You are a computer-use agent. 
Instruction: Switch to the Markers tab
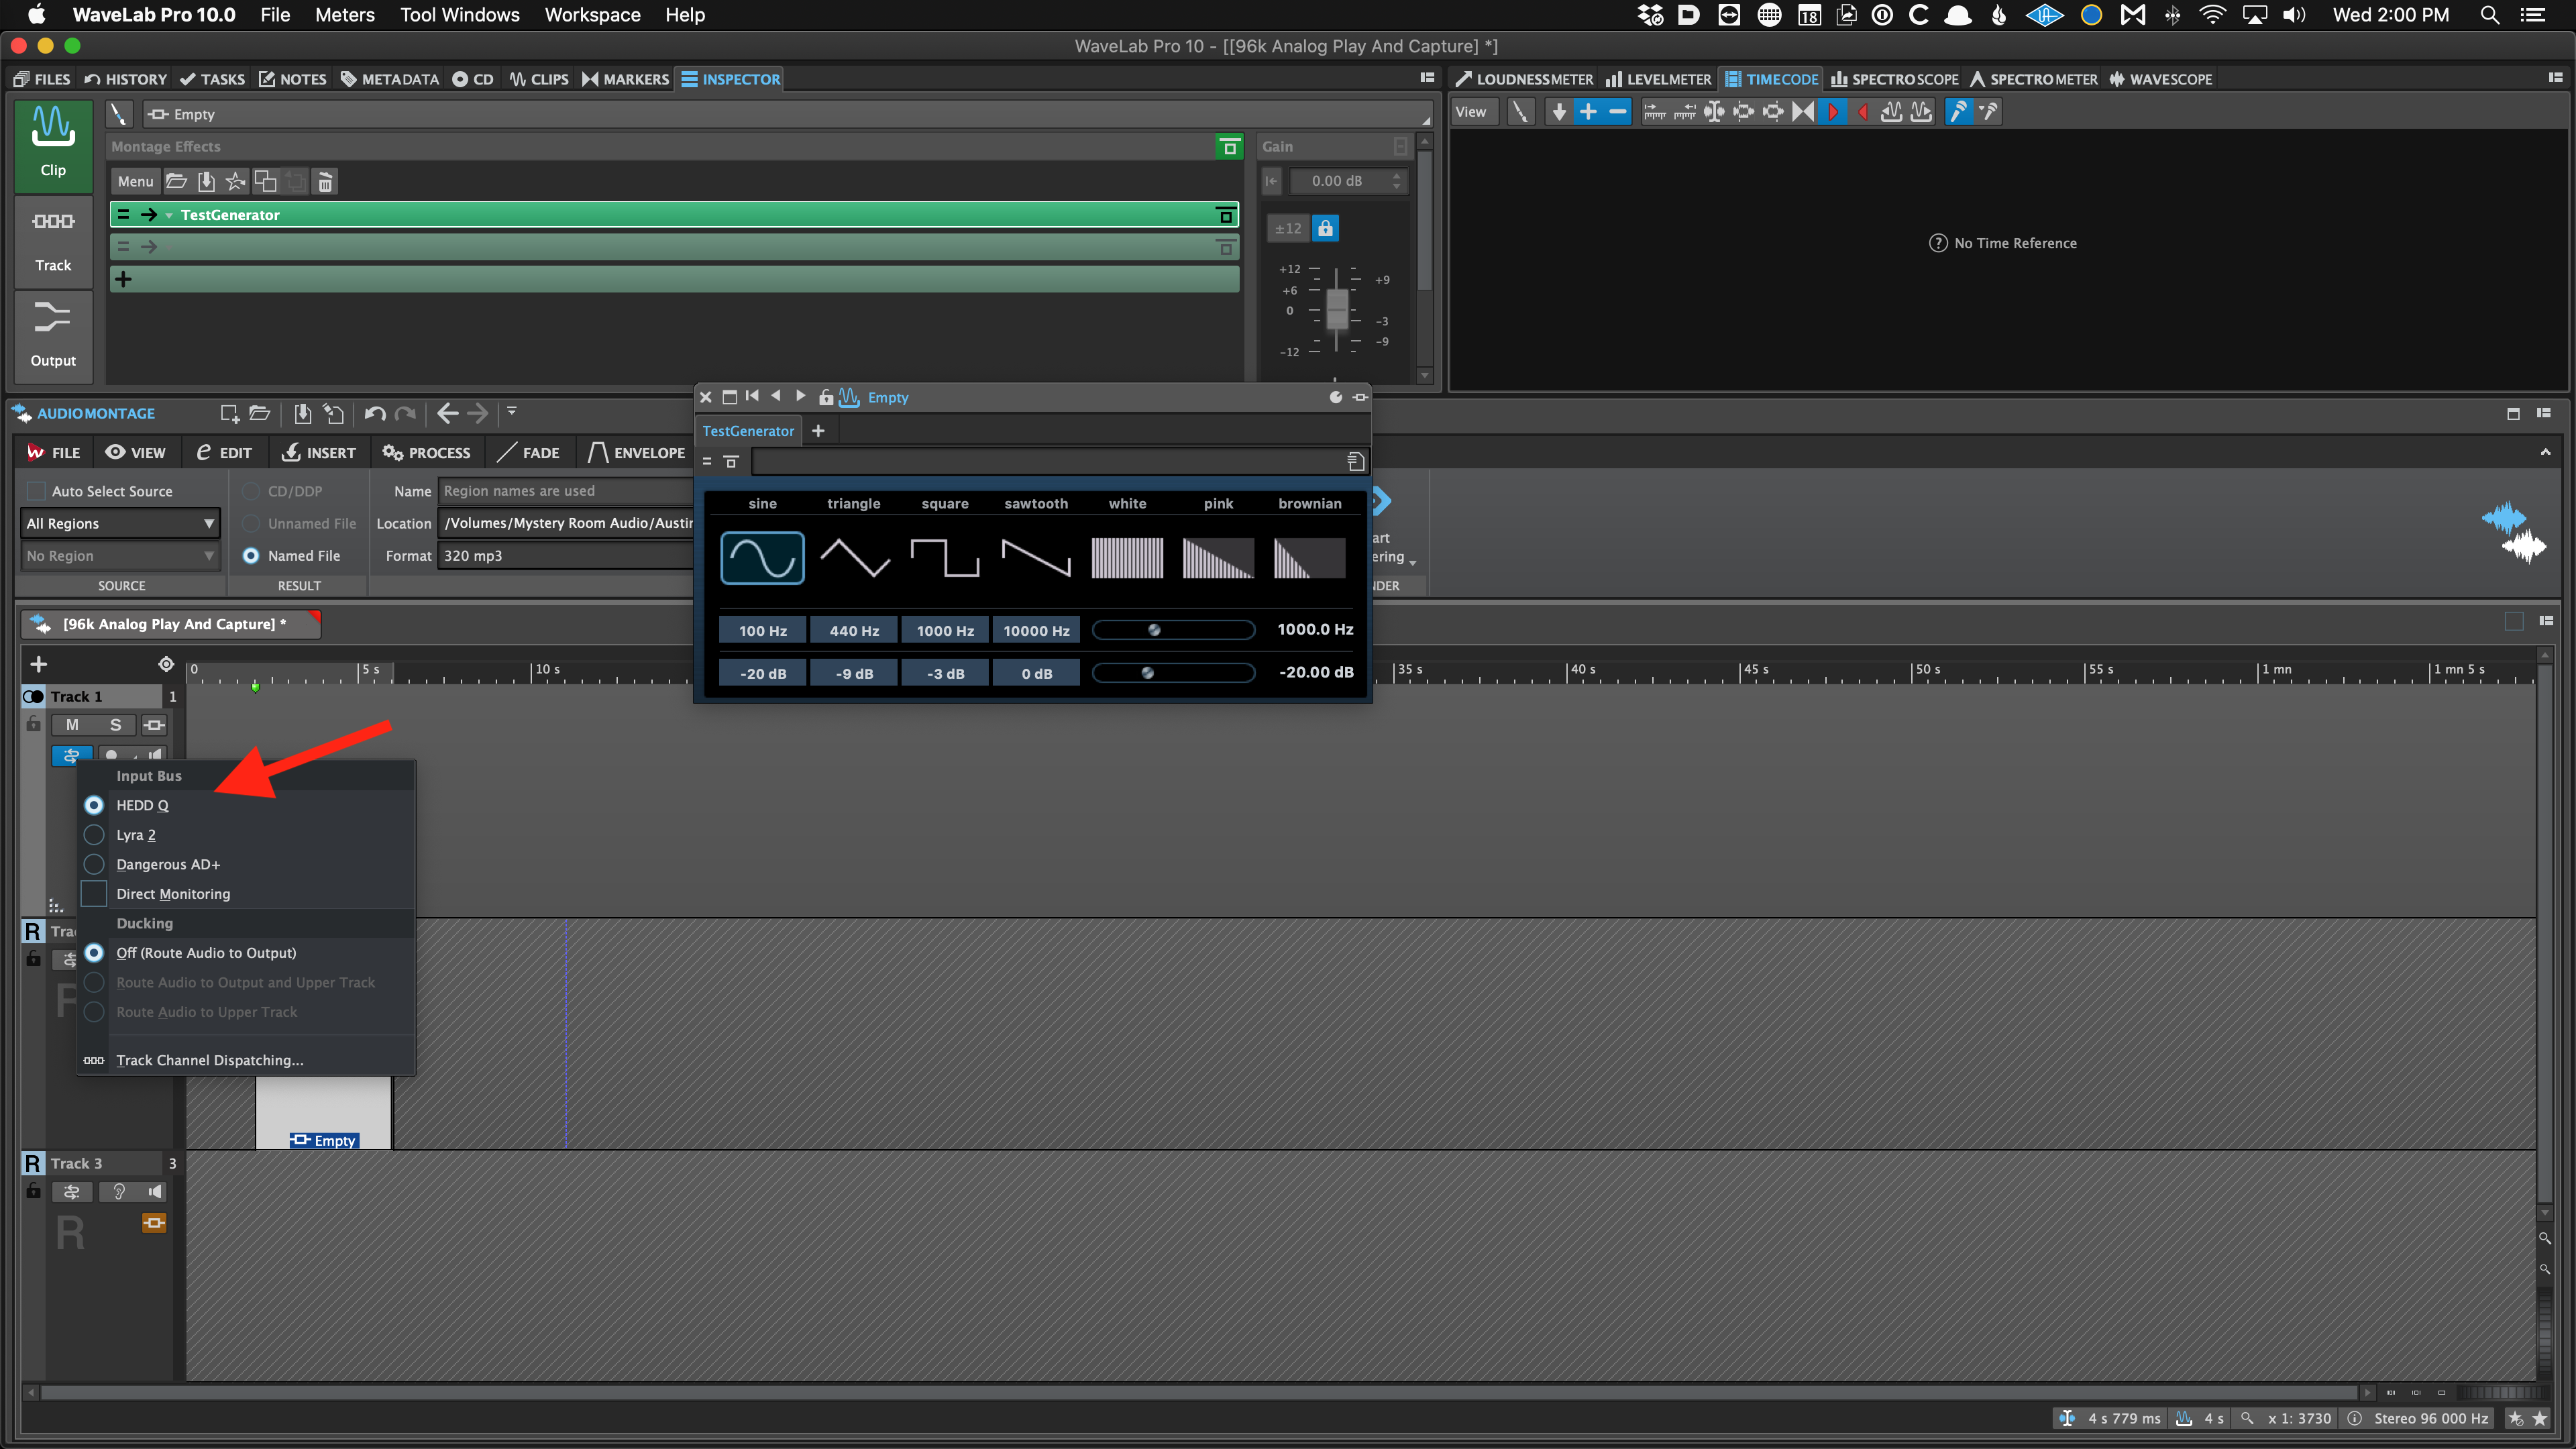click(x=626, y=79)
